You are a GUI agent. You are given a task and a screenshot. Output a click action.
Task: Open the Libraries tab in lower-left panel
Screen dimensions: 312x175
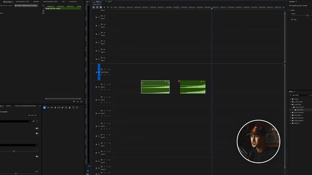coord(8,106)
